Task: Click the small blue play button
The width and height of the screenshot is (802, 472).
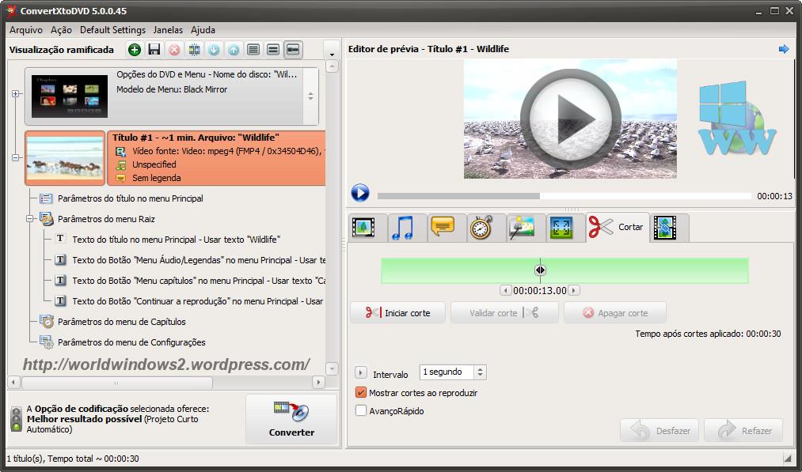Action: [x=360, y=193]
